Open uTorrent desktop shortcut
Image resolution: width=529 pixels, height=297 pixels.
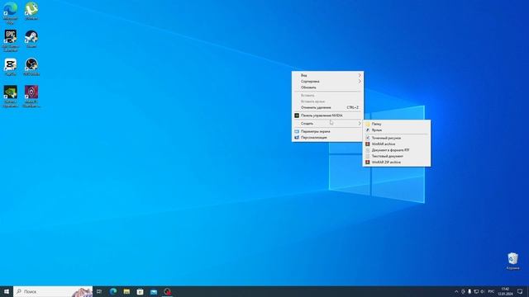[31, 11]
